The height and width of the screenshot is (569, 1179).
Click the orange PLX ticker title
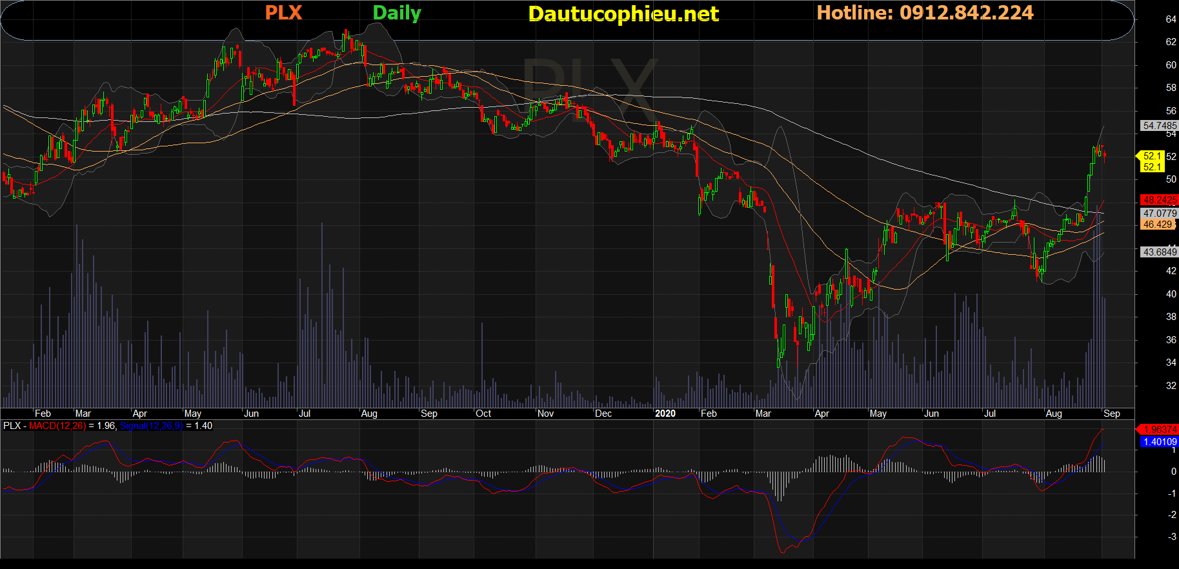point(283,13)
